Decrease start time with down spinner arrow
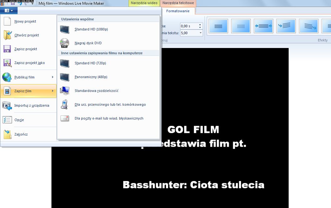Viewport: 331px width, 208px height. (200, 28)
